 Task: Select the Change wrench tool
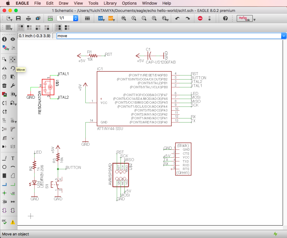point(12,85)
